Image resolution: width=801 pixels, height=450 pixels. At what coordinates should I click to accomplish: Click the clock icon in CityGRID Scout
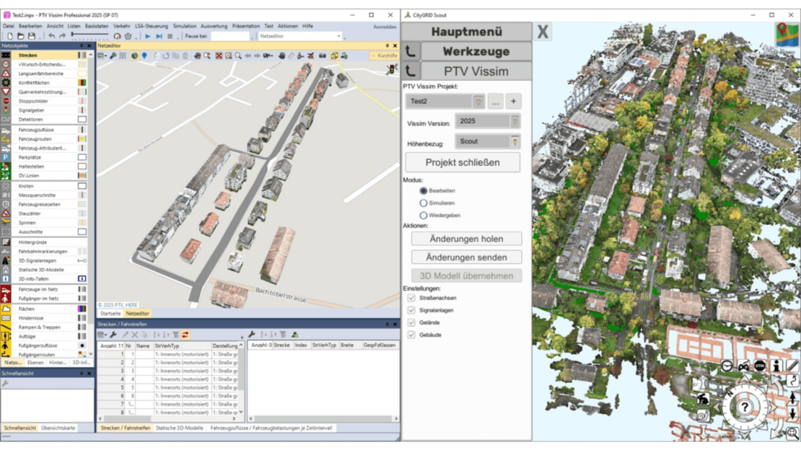pos(727,366)
